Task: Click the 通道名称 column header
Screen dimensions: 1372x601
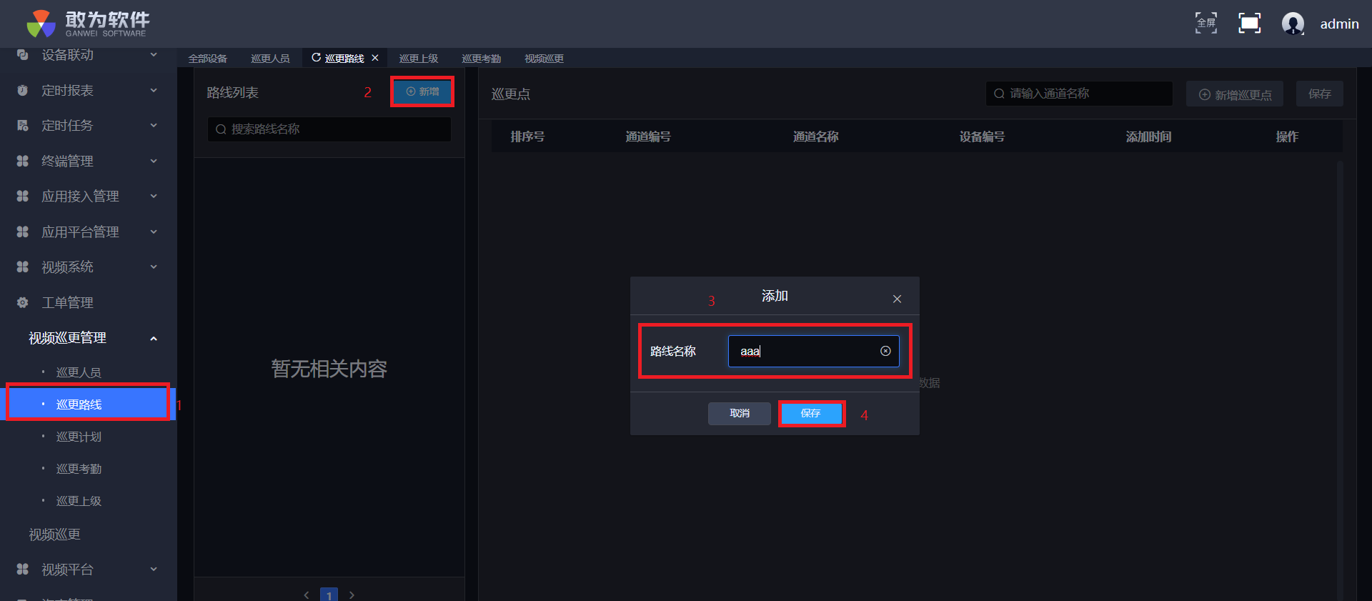Action: tap(815, 136)
